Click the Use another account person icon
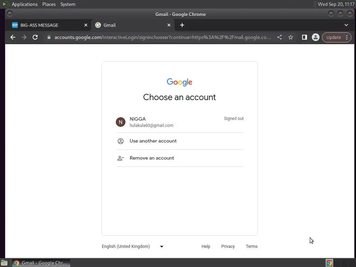This screenshot has height=267, width=356. click(121, 141)
